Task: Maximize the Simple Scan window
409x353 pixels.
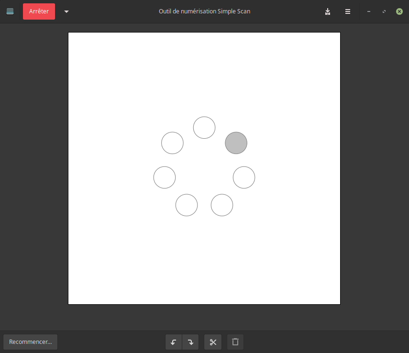Action: click(x=384, y=11)
